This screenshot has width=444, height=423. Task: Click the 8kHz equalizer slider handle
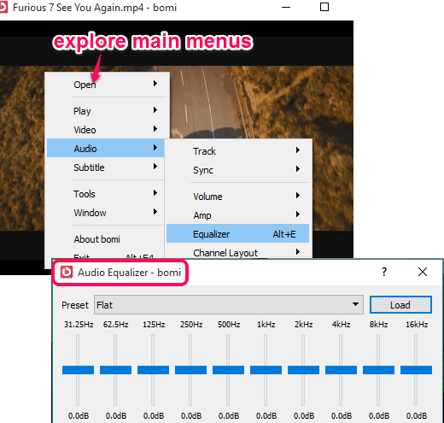pos(378,370)
